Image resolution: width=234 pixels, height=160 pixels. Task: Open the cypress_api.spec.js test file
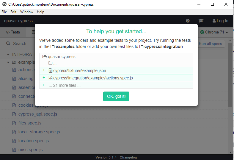tap(38, 114)
